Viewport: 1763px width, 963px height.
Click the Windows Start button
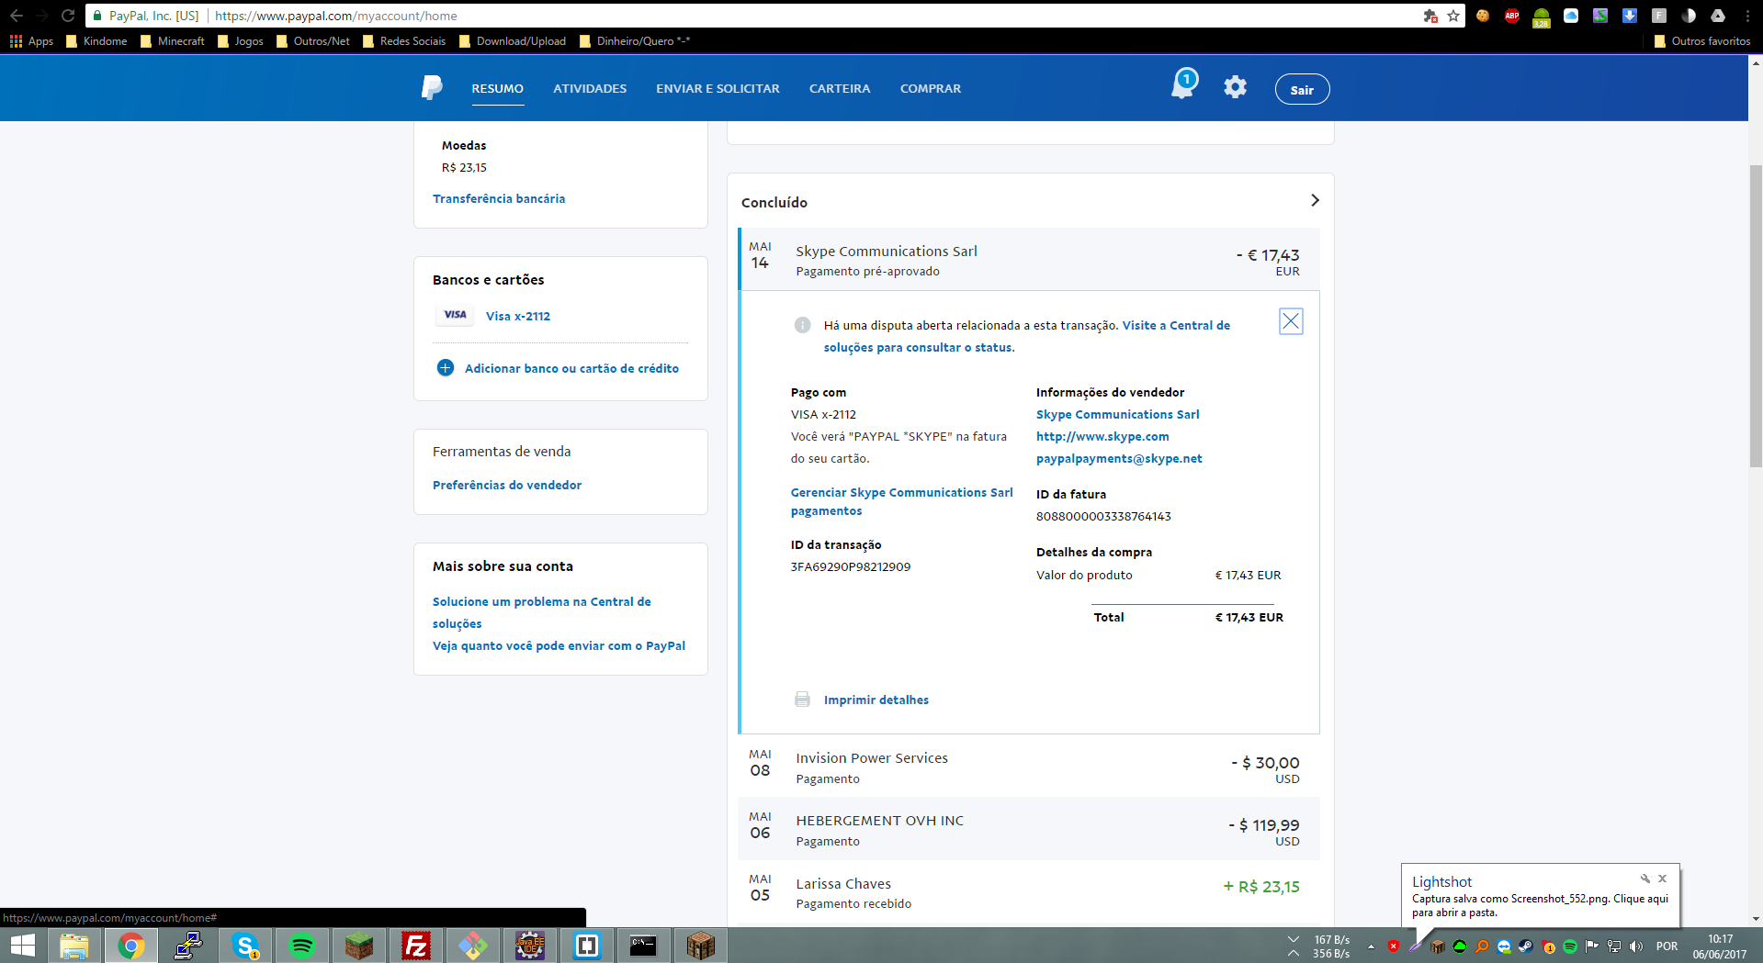click(22, 946)
